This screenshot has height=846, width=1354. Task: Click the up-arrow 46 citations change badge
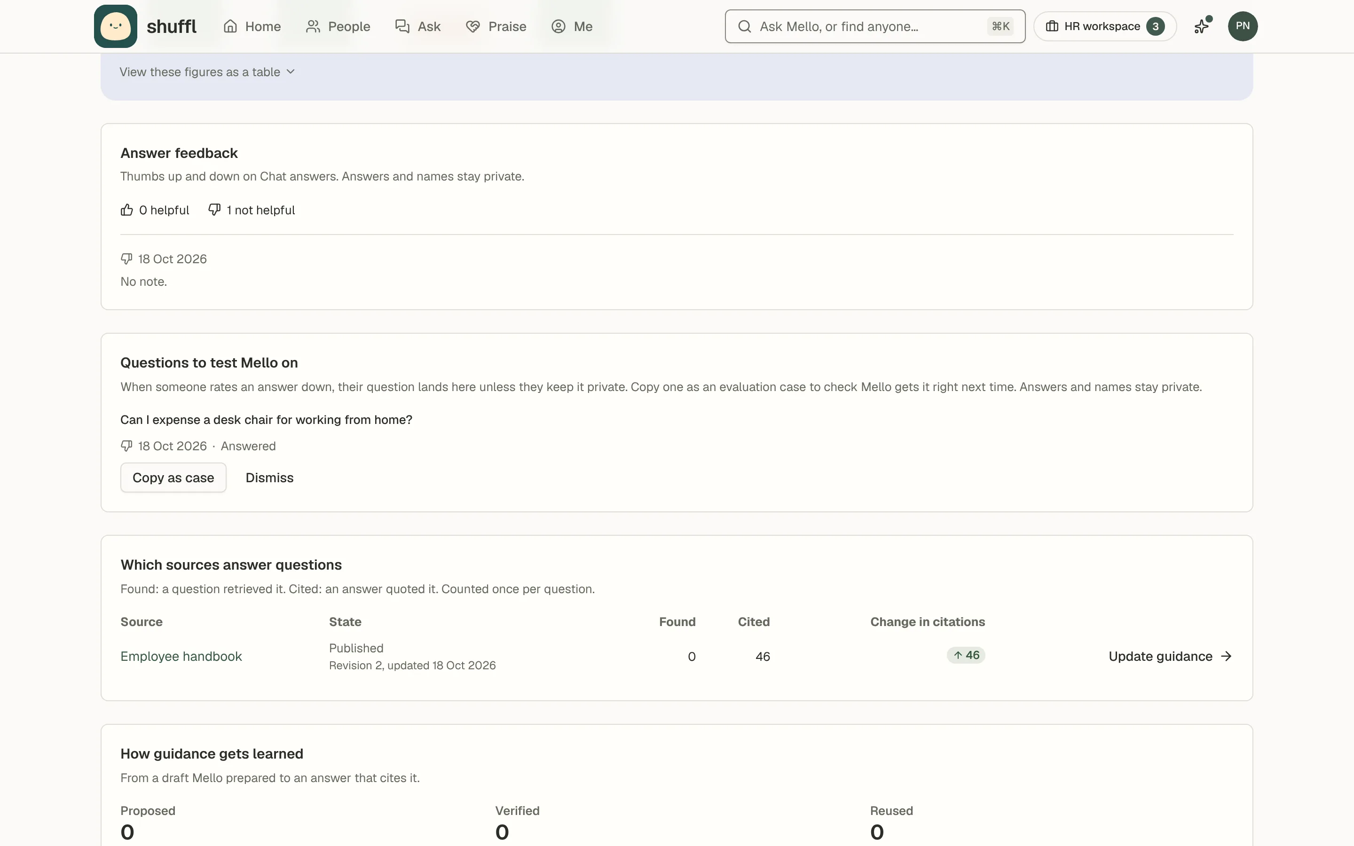pos(966,655)
